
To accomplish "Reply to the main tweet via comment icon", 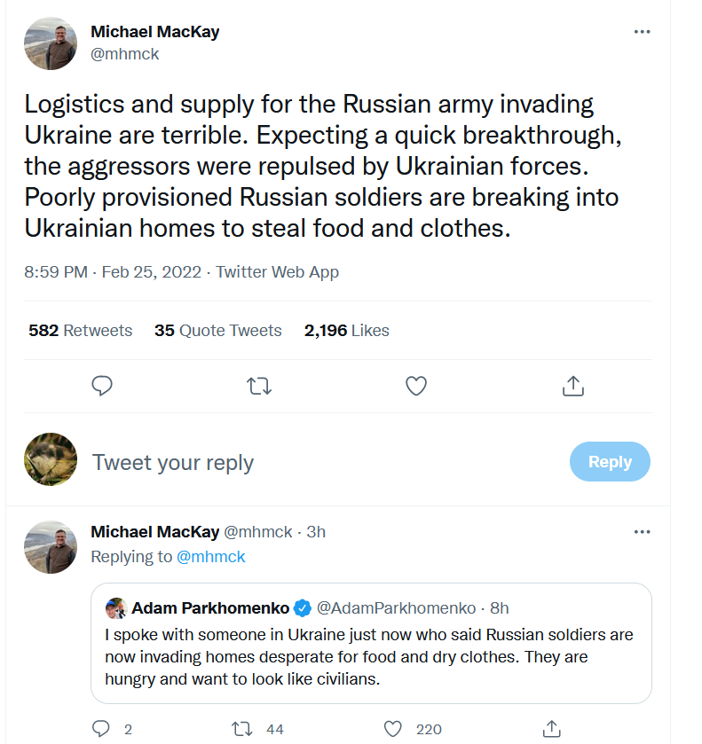I will click(x=103, y=386).
